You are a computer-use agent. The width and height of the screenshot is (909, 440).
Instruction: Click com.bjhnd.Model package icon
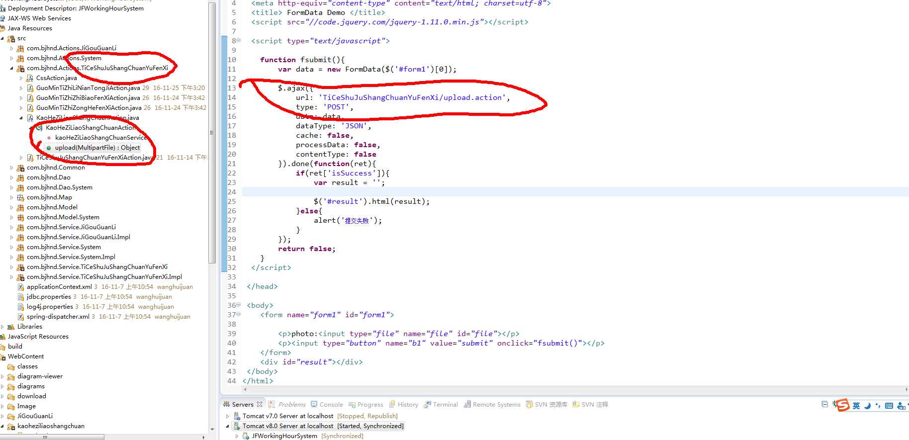(x=20, y=207)
